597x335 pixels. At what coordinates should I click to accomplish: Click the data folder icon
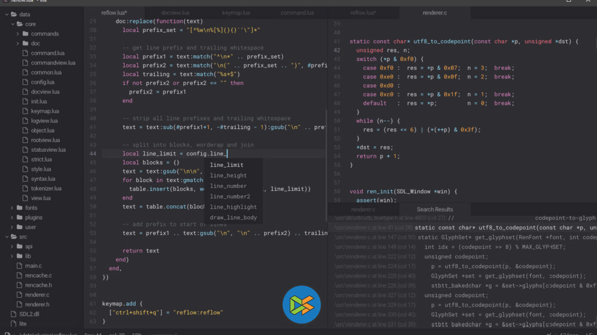point(14,14)
